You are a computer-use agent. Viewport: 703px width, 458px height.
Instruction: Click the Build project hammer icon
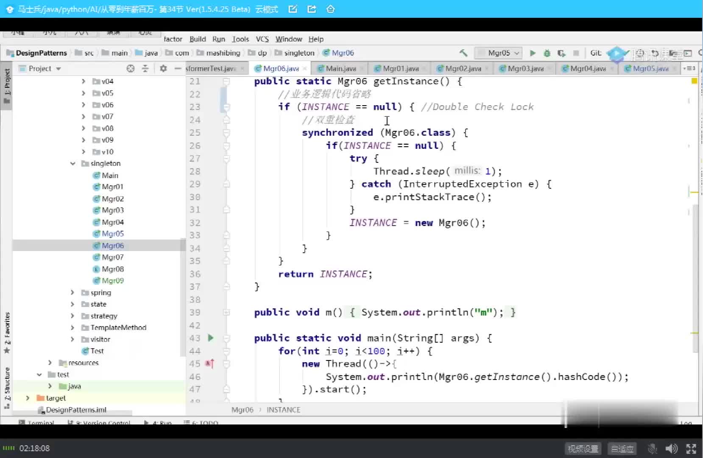pos(463,53)
